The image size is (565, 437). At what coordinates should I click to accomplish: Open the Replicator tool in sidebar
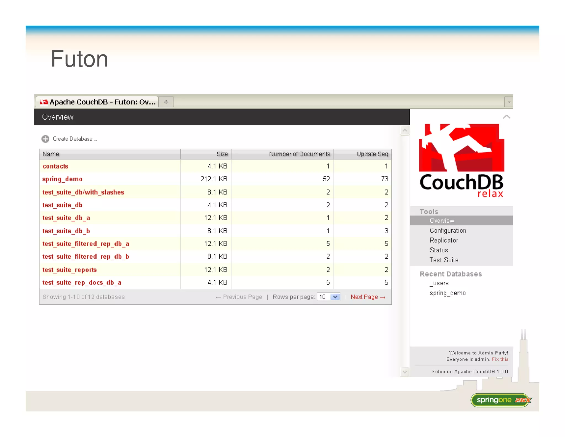[x=444, y=240]
